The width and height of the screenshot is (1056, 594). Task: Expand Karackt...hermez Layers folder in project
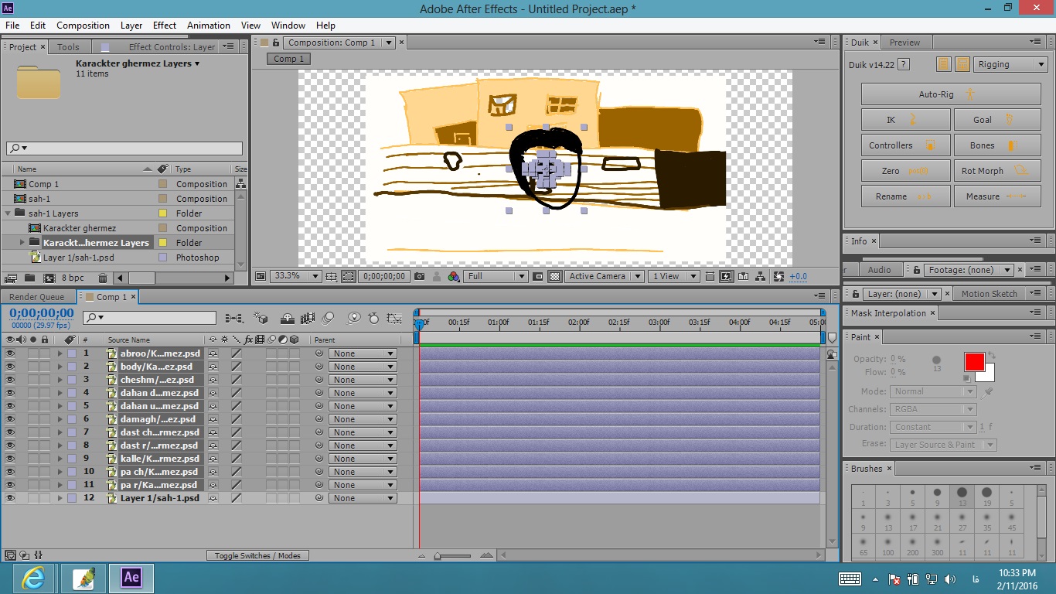22,243
